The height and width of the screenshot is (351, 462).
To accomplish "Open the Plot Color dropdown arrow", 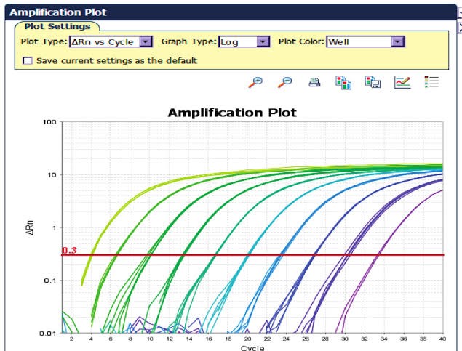I will click(397, 41).
